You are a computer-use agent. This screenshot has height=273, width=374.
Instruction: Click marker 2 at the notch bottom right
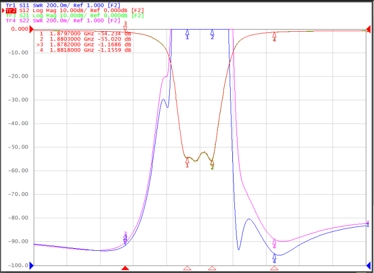click(212, 163)
